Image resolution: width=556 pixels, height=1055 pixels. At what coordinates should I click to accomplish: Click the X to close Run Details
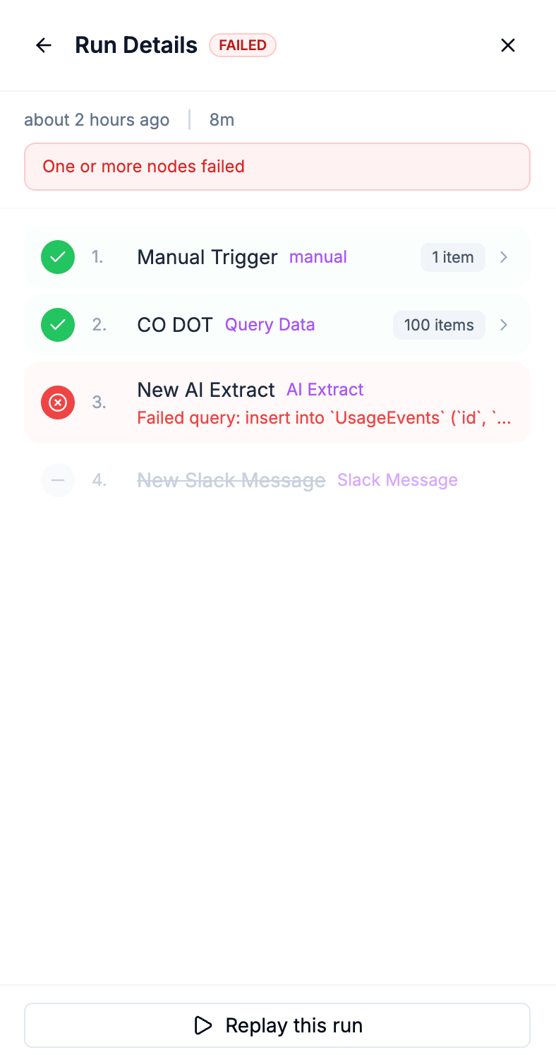(507, 44)
